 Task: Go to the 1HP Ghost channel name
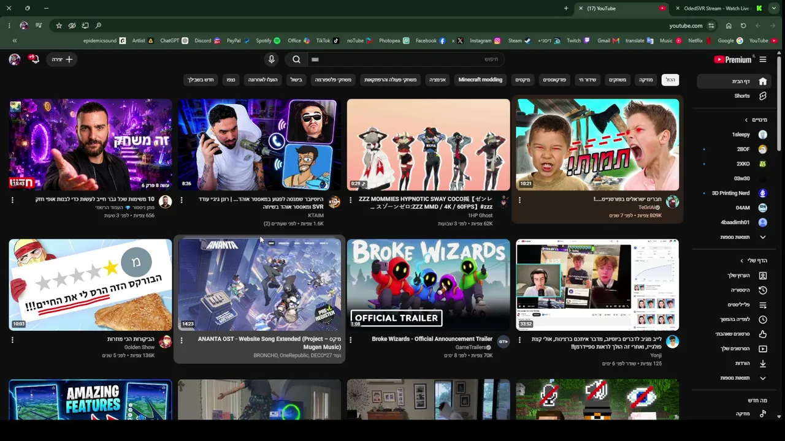click(480, 216)
